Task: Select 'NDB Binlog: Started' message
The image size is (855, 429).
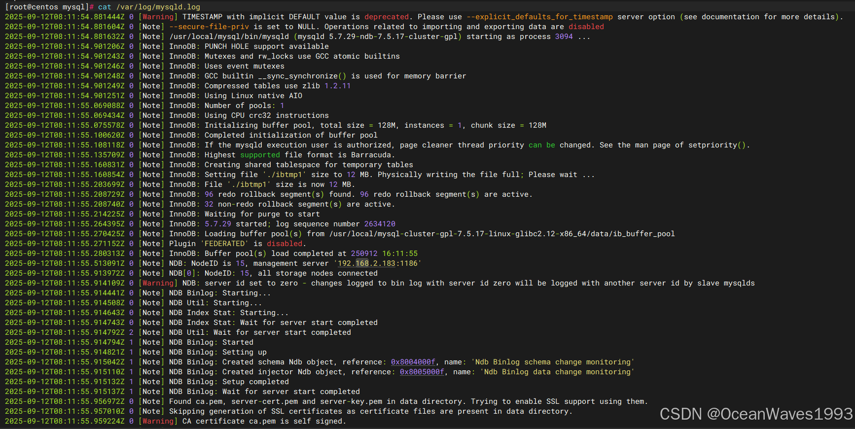Action: 211,342
